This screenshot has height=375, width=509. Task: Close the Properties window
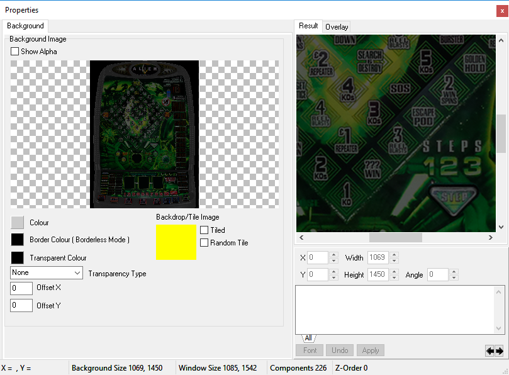(x=502, y=11)
